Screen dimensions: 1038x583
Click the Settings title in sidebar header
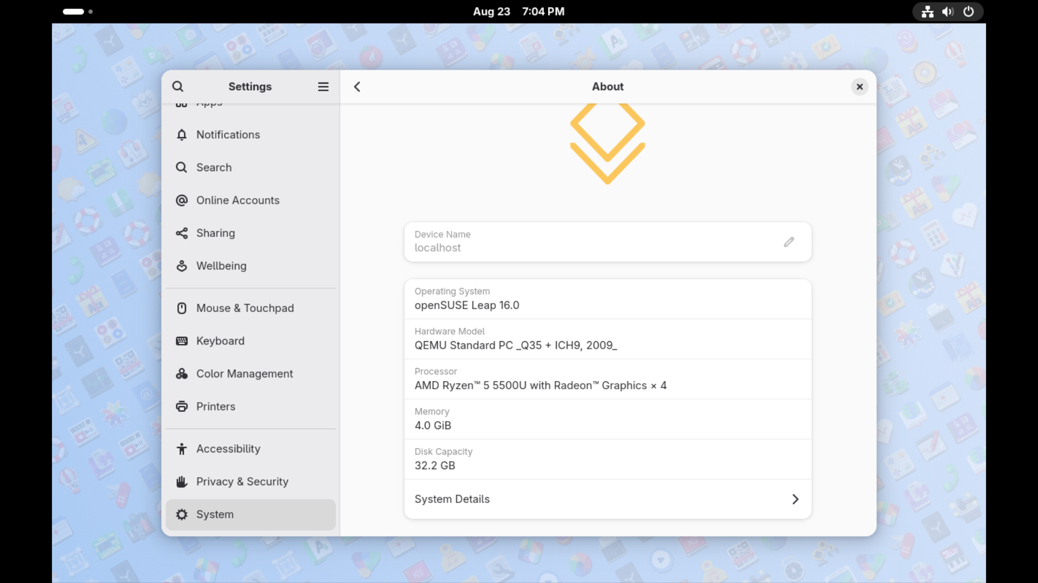click(250, 86)
